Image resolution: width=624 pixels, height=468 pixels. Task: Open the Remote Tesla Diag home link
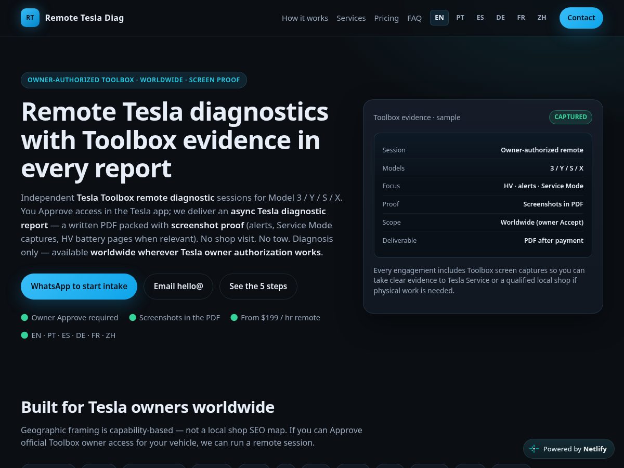[72, 18]
